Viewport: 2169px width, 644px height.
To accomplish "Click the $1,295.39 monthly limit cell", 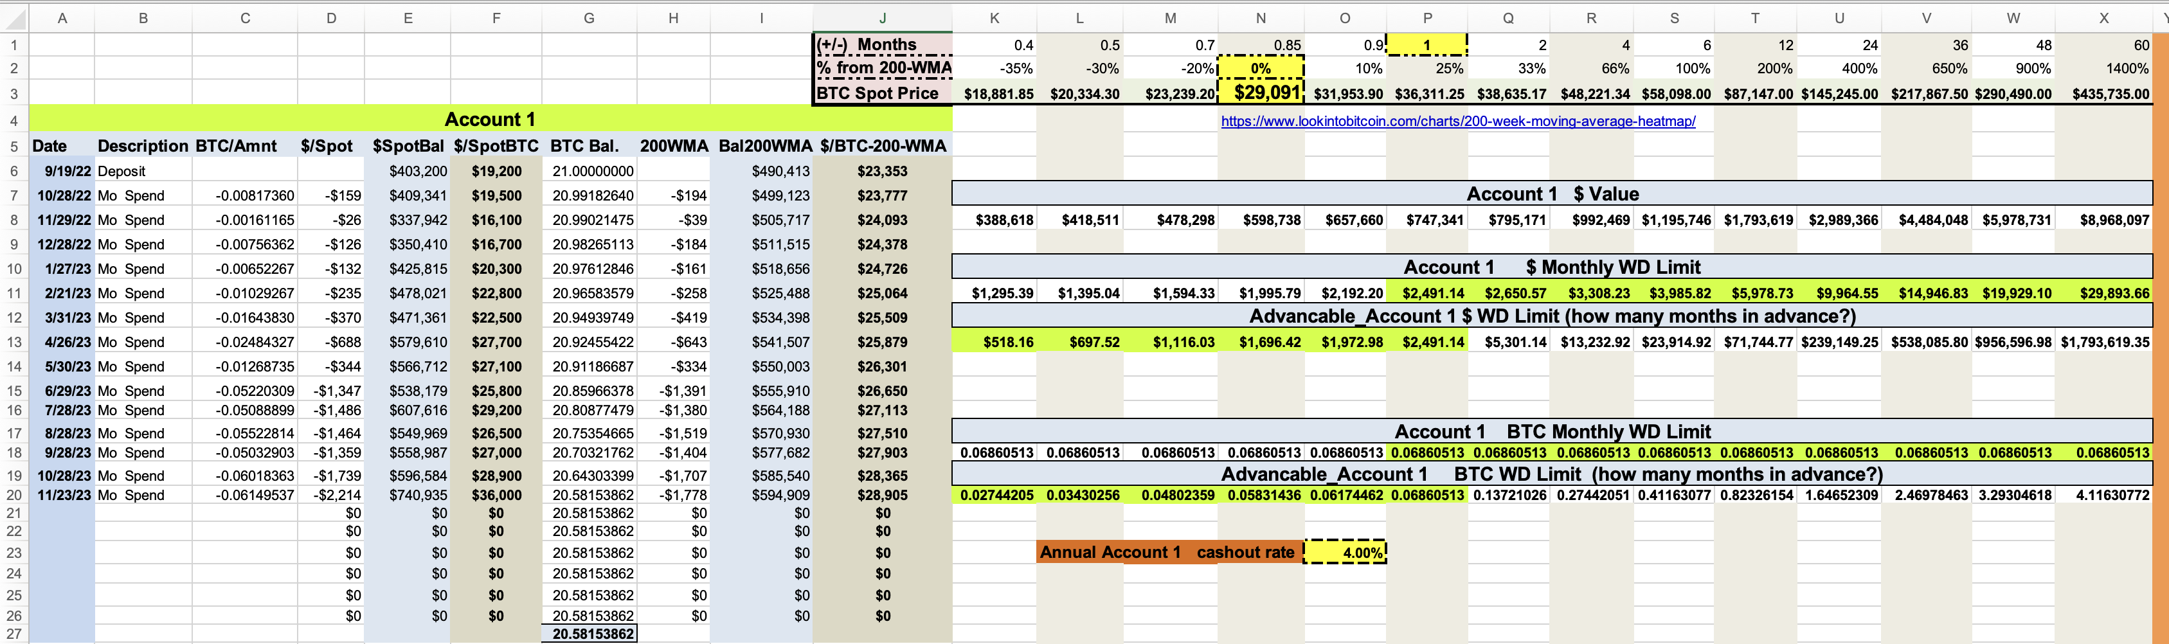I will pyautogui.click(x=995, y=293).
